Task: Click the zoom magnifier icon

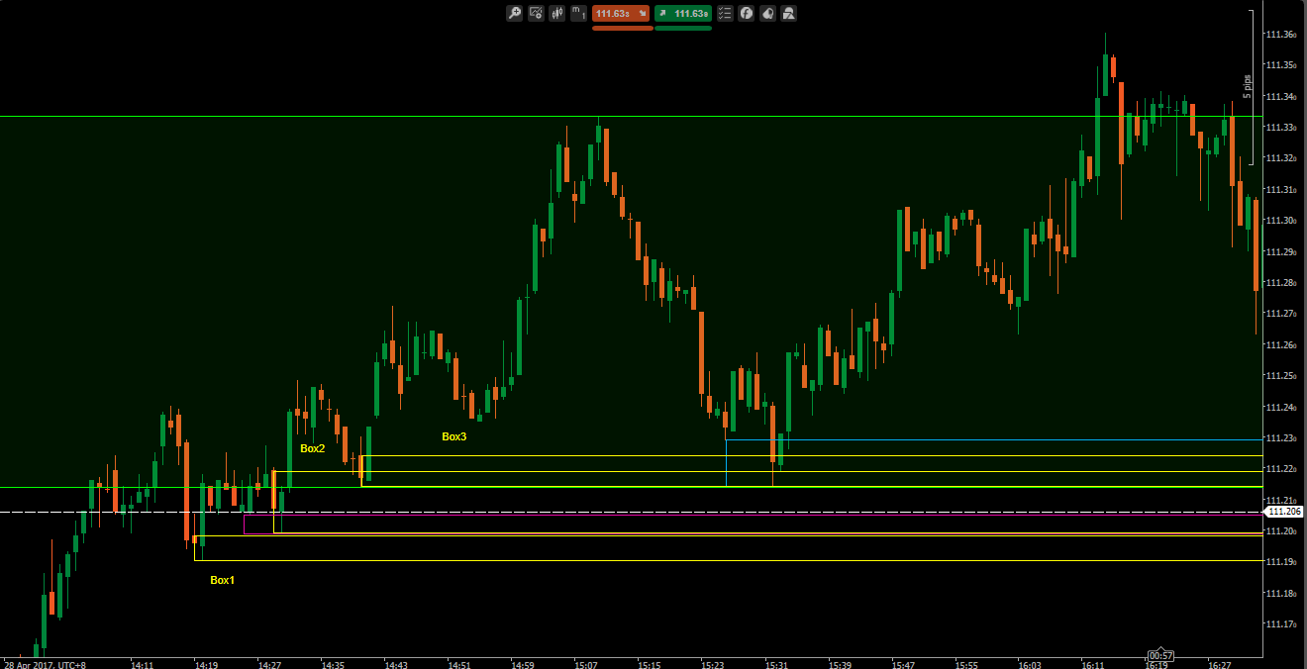Action: (x=514, y=13)
